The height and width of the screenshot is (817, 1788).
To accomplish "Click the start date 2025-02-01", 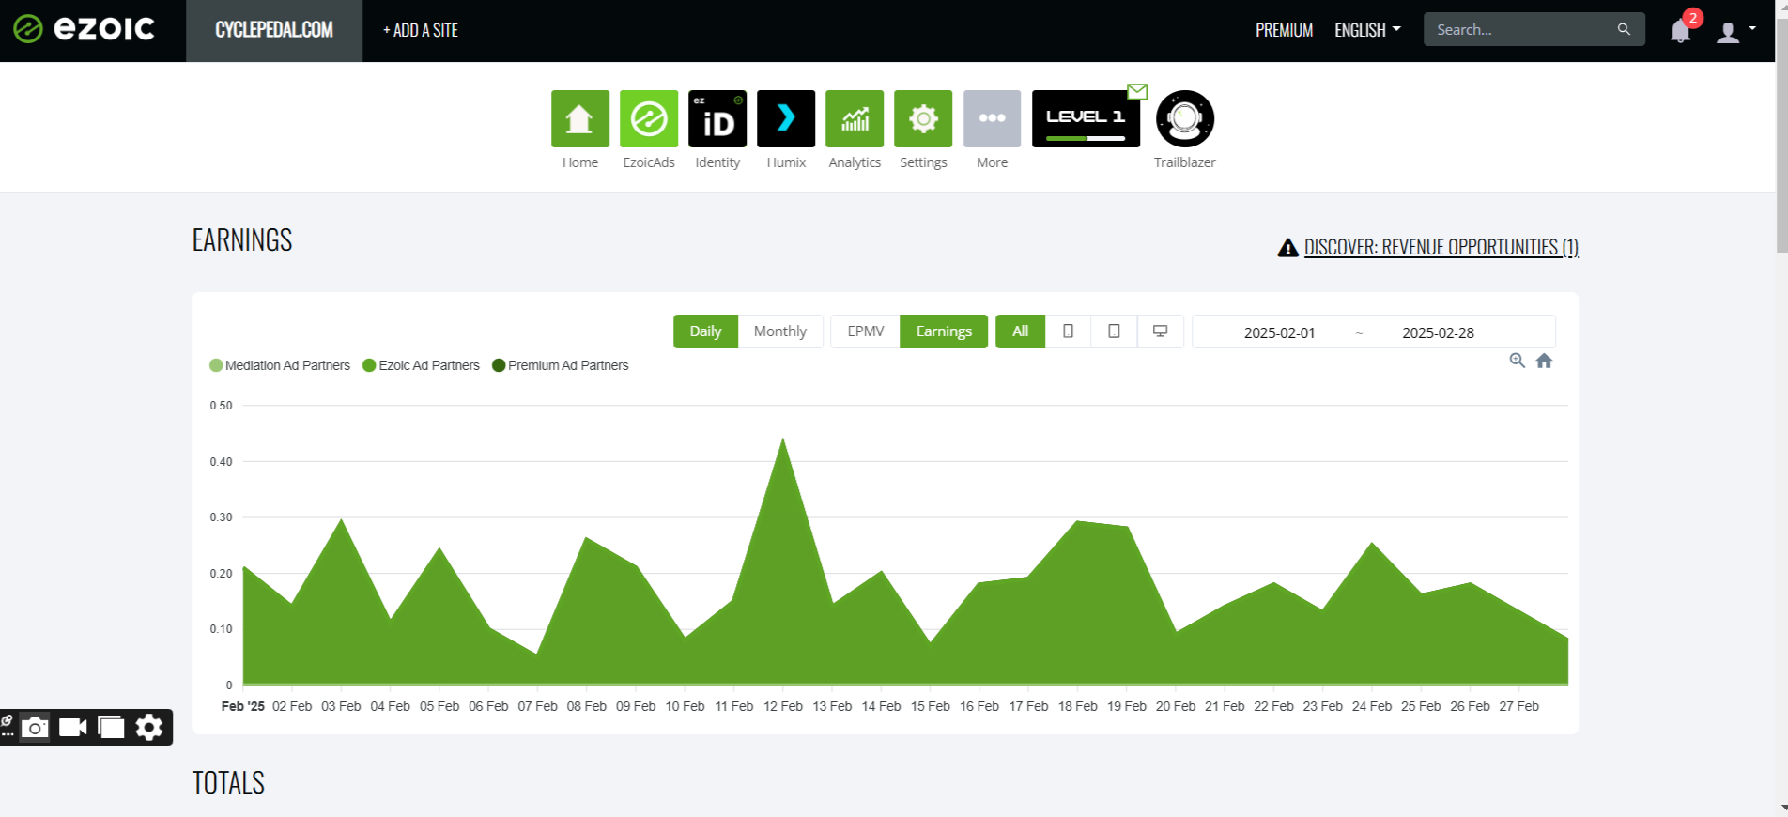I will [1279, 332].
